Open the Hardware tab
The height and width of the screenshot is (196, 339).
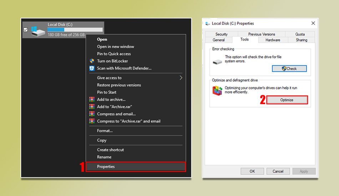tap(273, 40)
